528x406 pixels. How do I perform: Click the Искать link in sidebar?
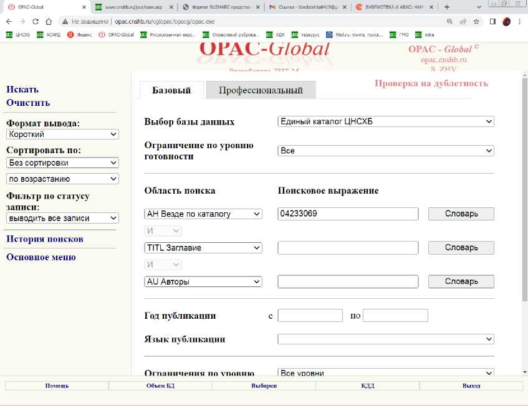pyautogui.click(x=22, y=89)
